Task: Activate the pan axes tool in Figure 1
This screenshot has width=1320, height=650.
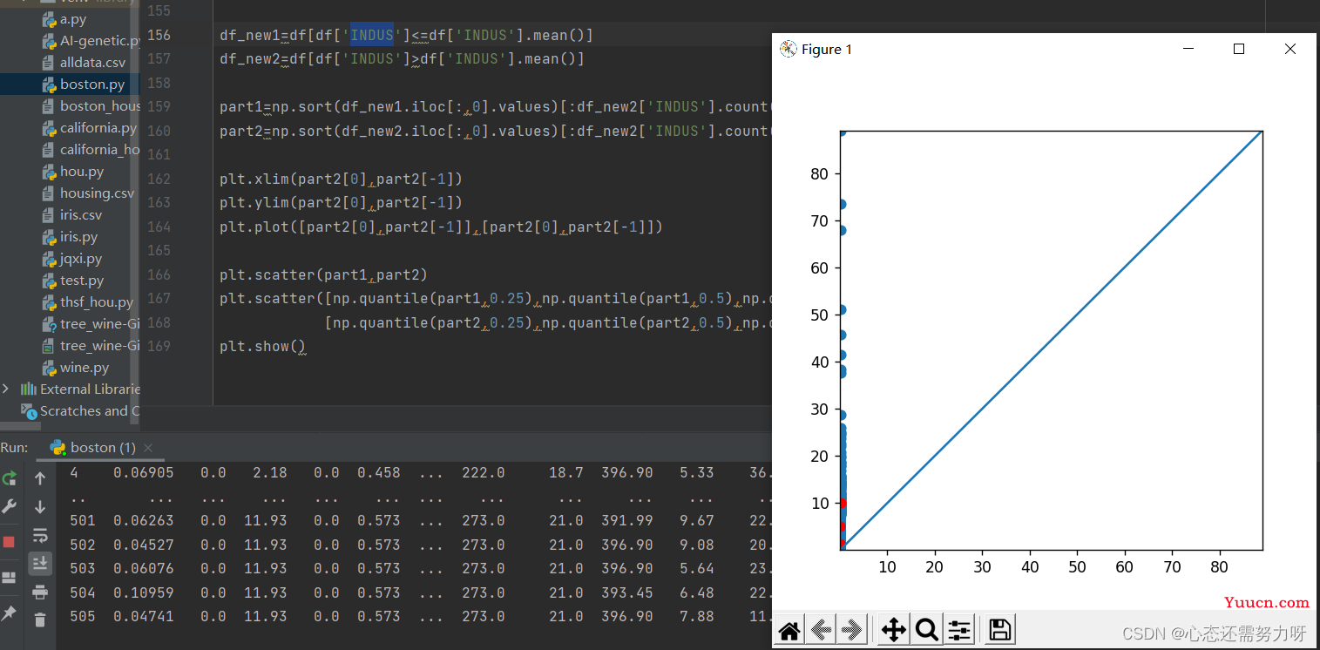Action: 894,630
